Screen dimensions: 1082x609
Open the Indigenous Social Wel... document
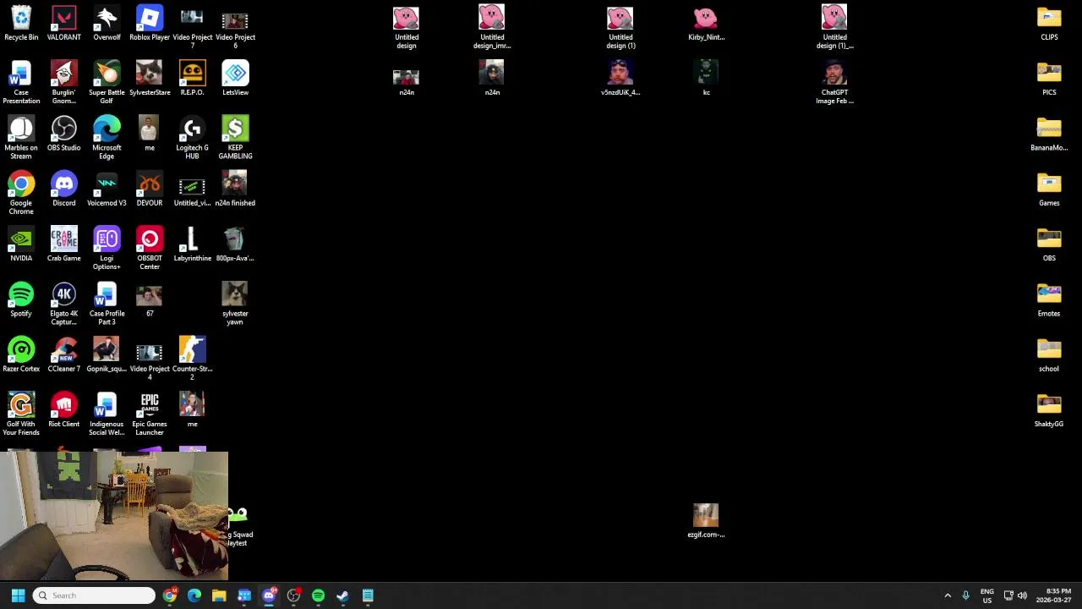pos(107,414)
